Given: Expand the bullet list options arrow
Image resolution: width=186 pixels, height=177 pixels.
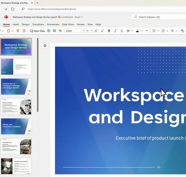Looking at the screenshot, I should coord(158,31).
